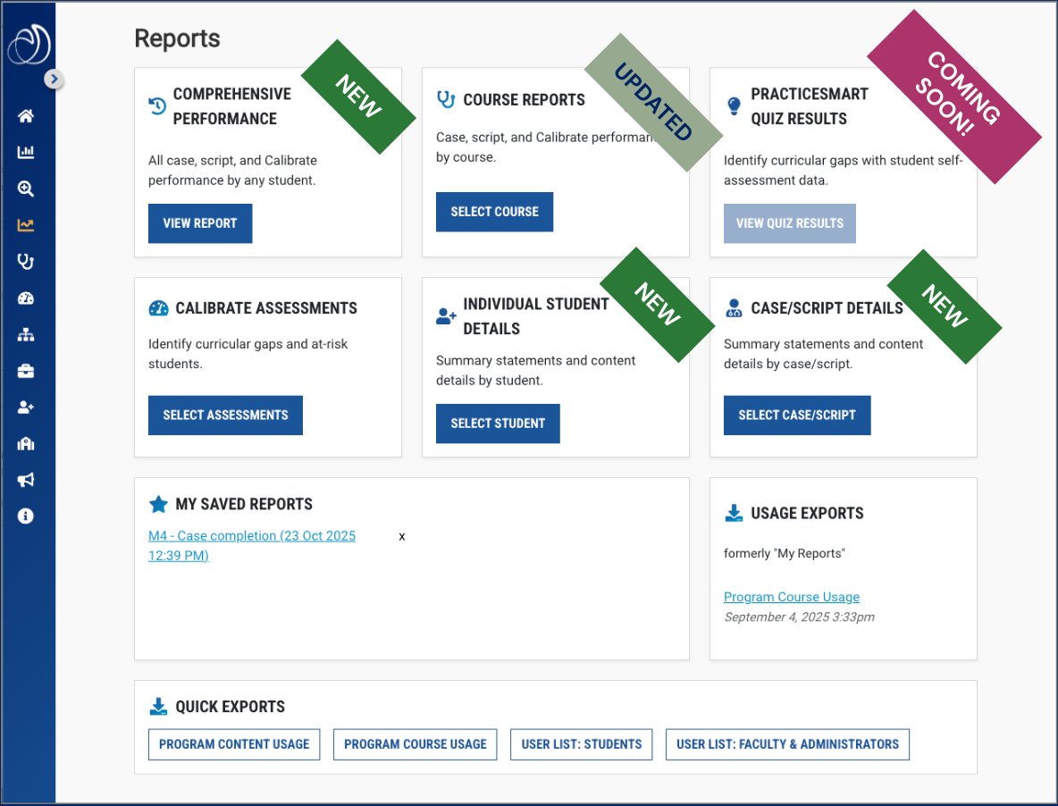
Task: Click the My Saved Reports heading
Action: [244, 504]
